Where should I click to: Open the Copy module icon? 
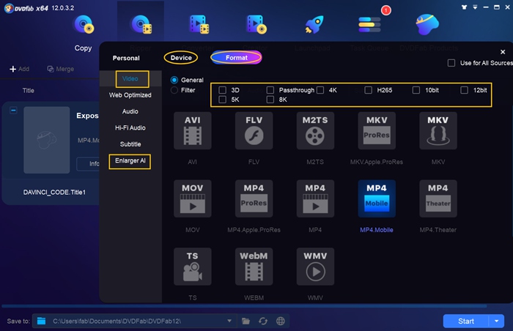[84, 24]
